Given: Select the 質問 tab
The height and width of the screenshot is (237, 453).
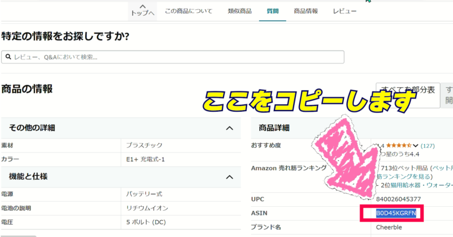Looking at the screenshot, I should [272, 11].
